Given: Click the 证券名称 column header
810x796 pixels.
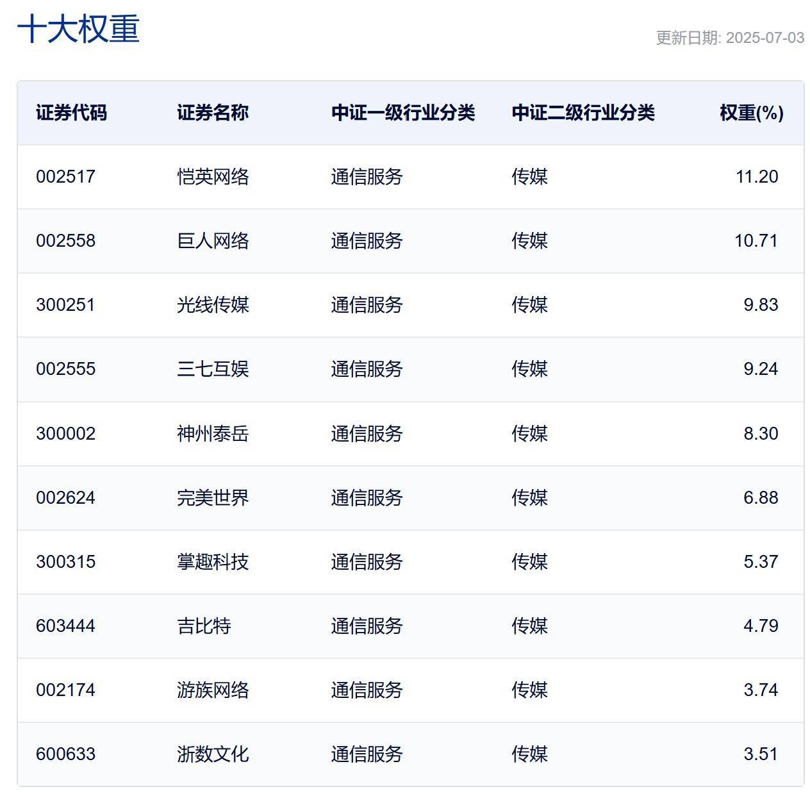Looking at the screenshot, I should [x=213, y=113].
